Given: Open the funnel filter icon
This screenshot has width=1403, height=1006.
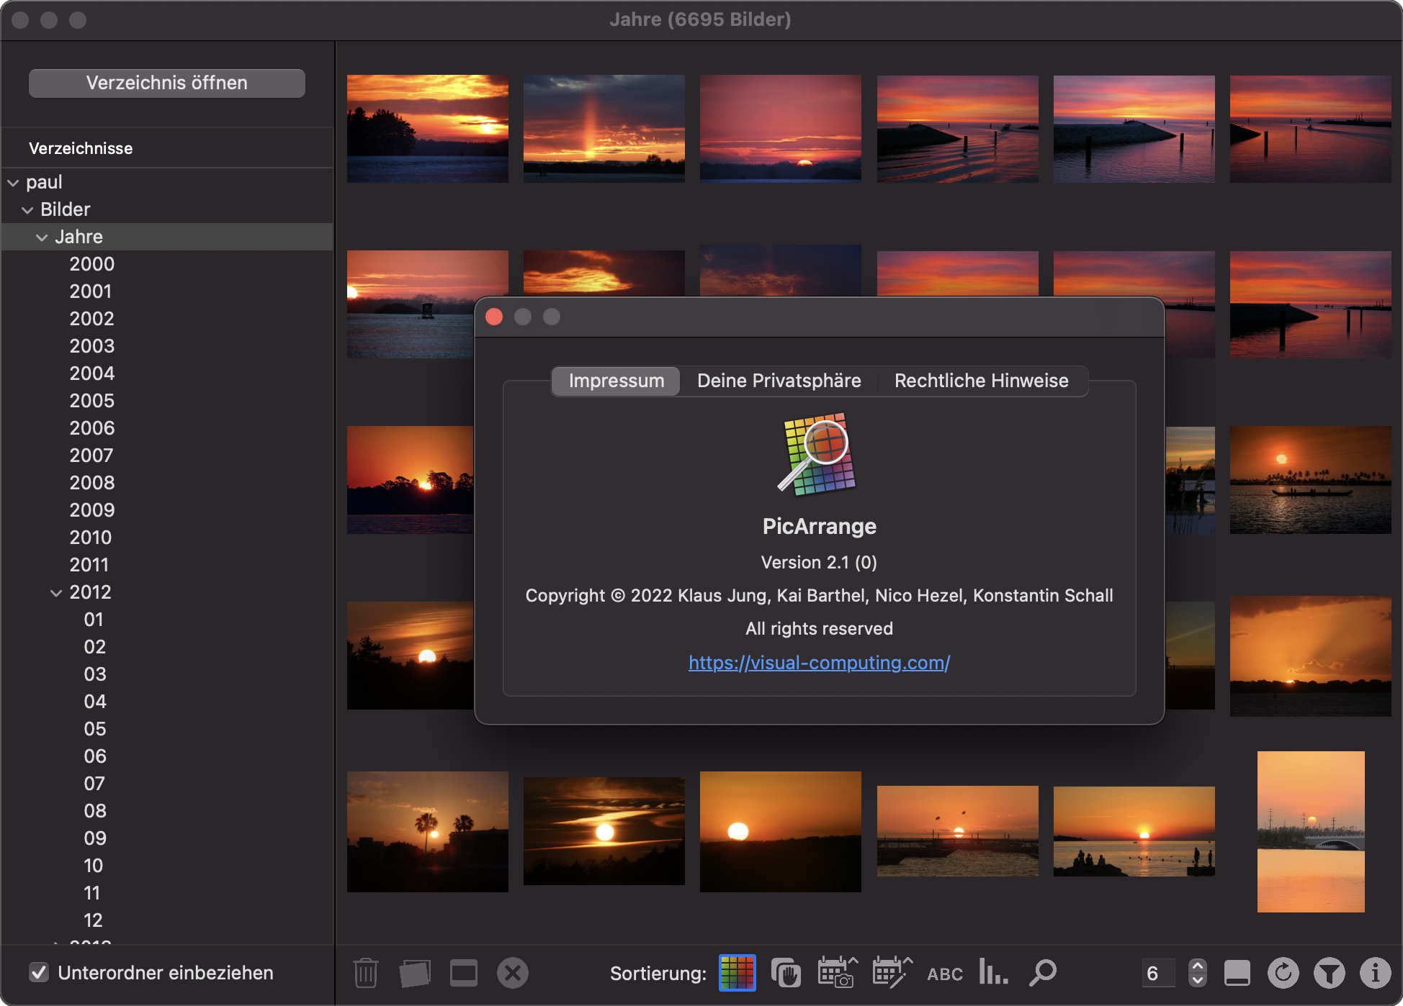Looking at the screenshot, I should (1330, 973).
